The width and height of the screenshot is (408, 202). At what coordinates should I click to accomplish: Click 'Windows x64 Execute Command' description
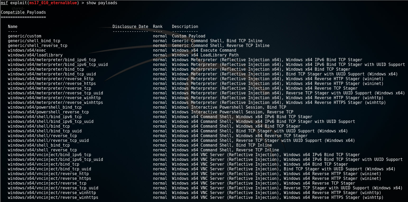coord(204,50)
